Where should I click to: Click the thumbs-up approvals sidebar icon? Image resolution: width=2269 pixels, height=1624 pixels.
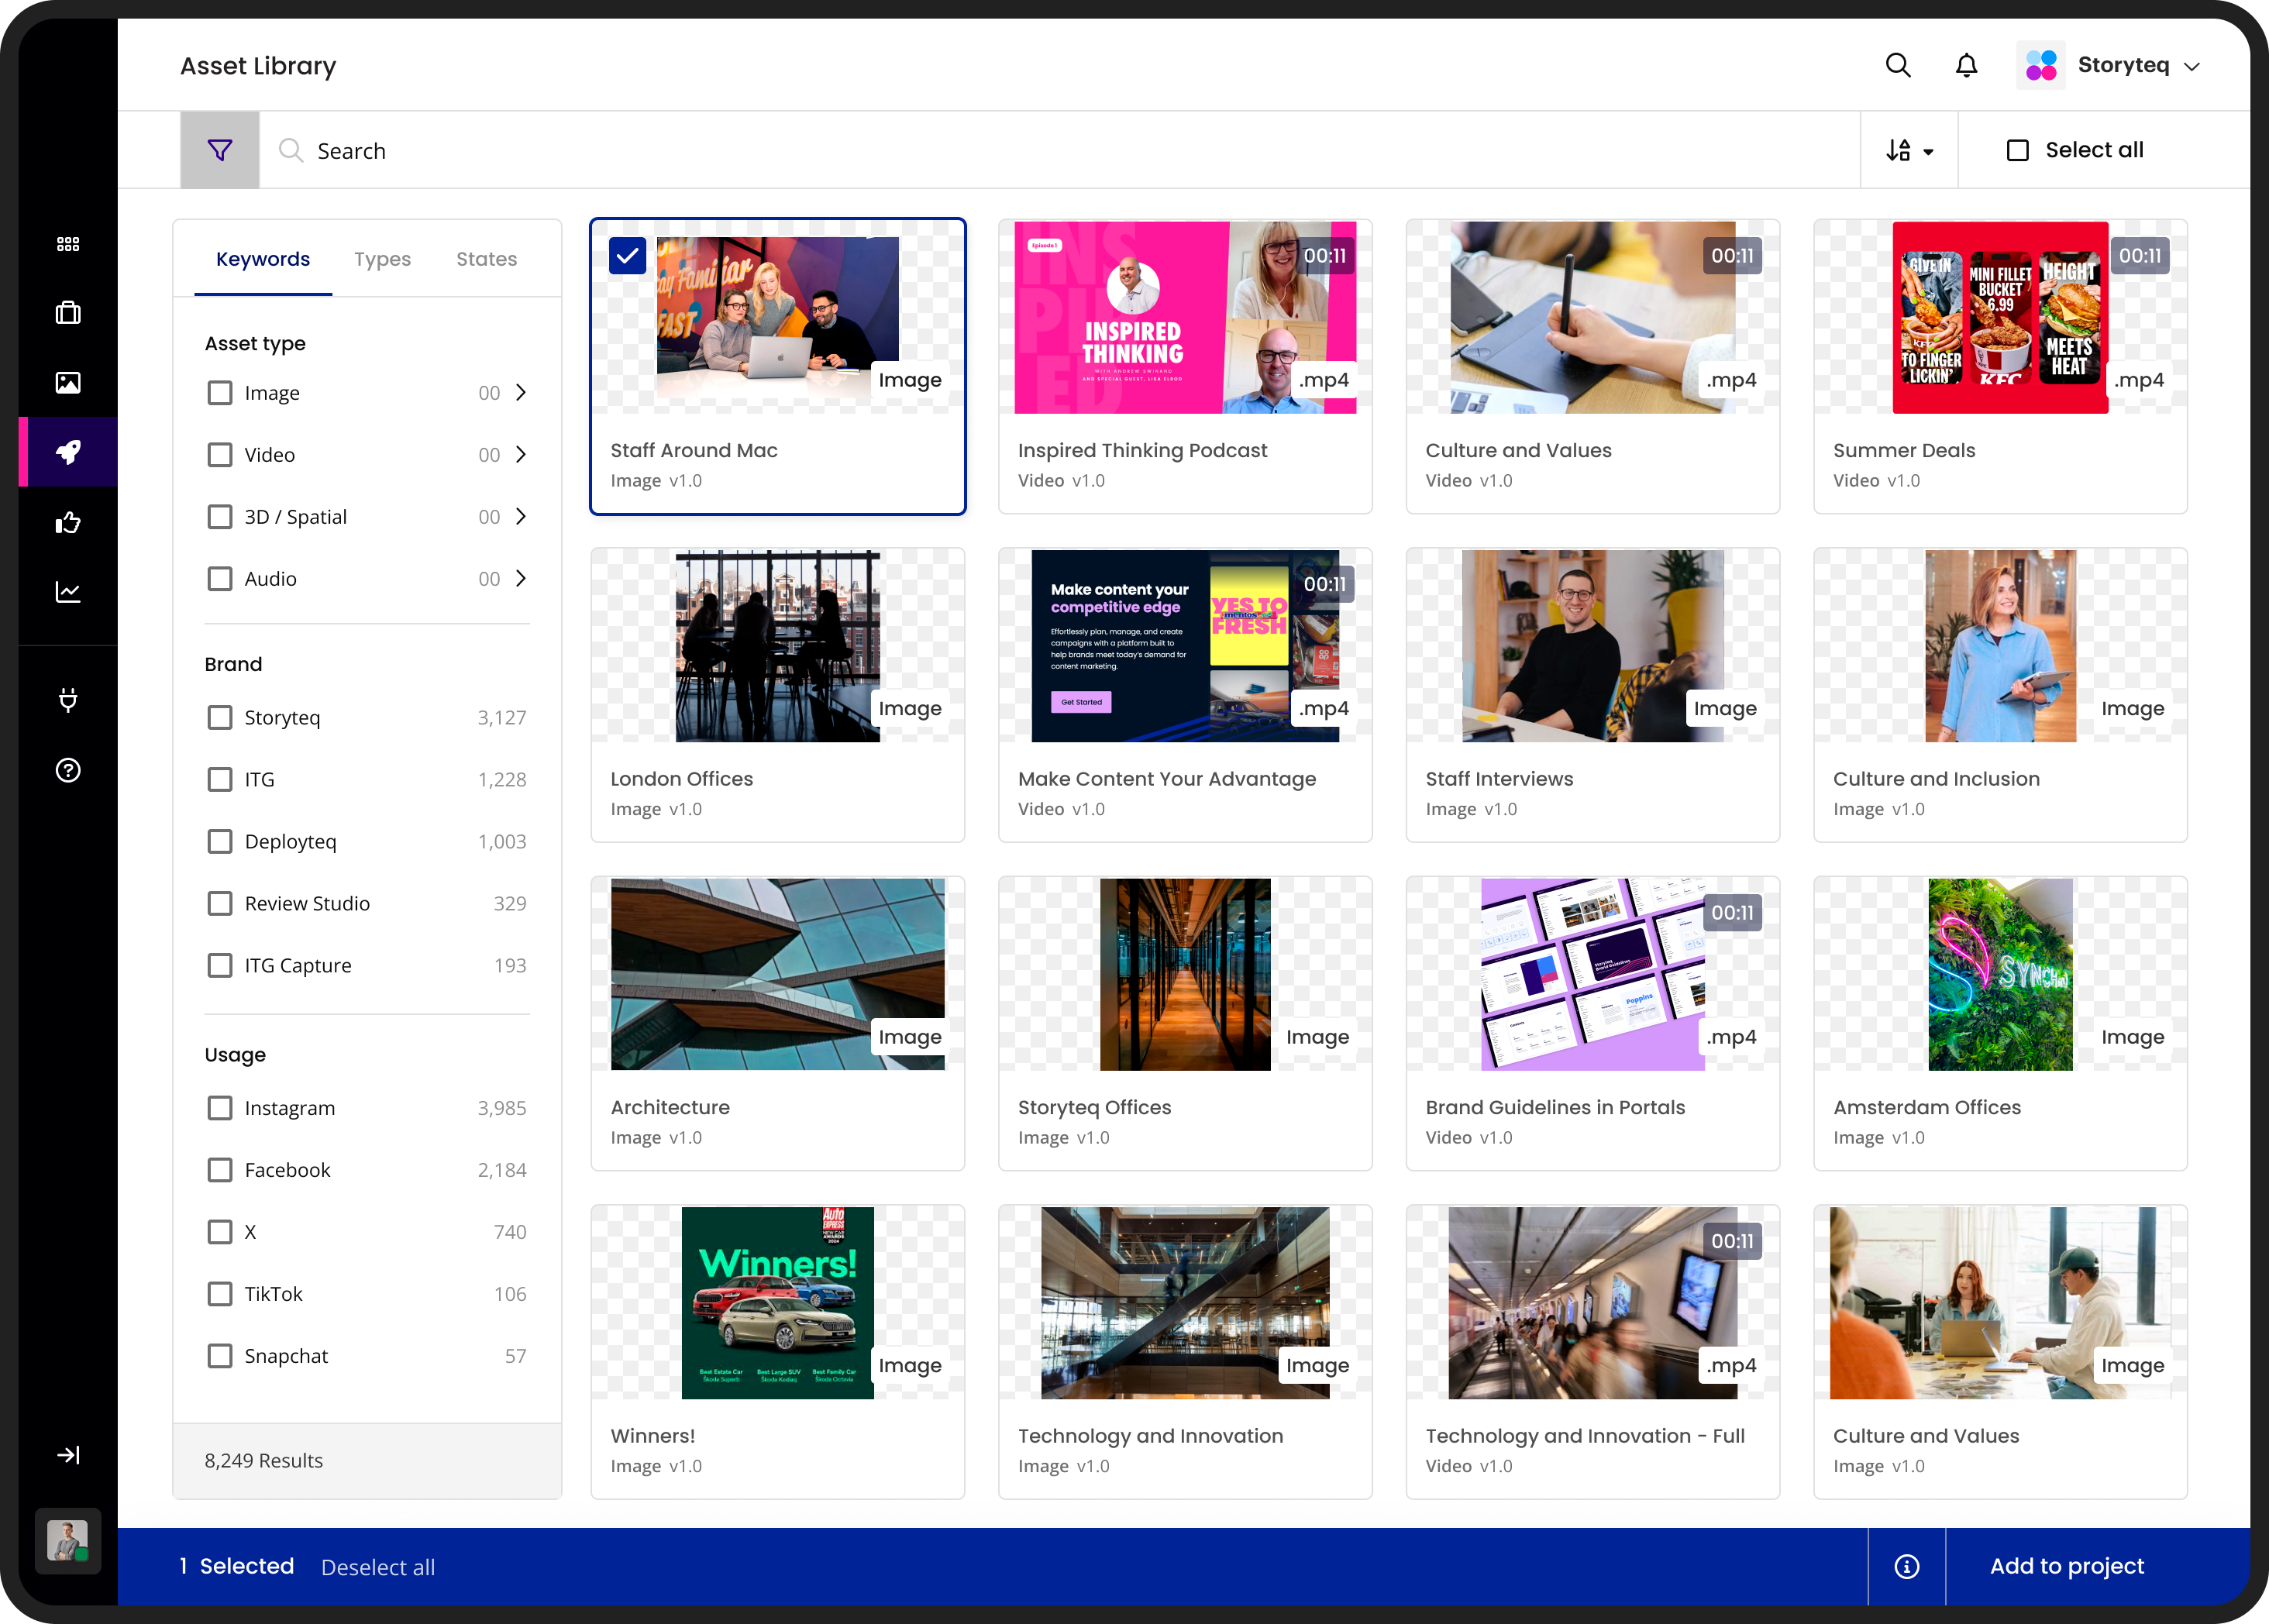pos(68,522)
